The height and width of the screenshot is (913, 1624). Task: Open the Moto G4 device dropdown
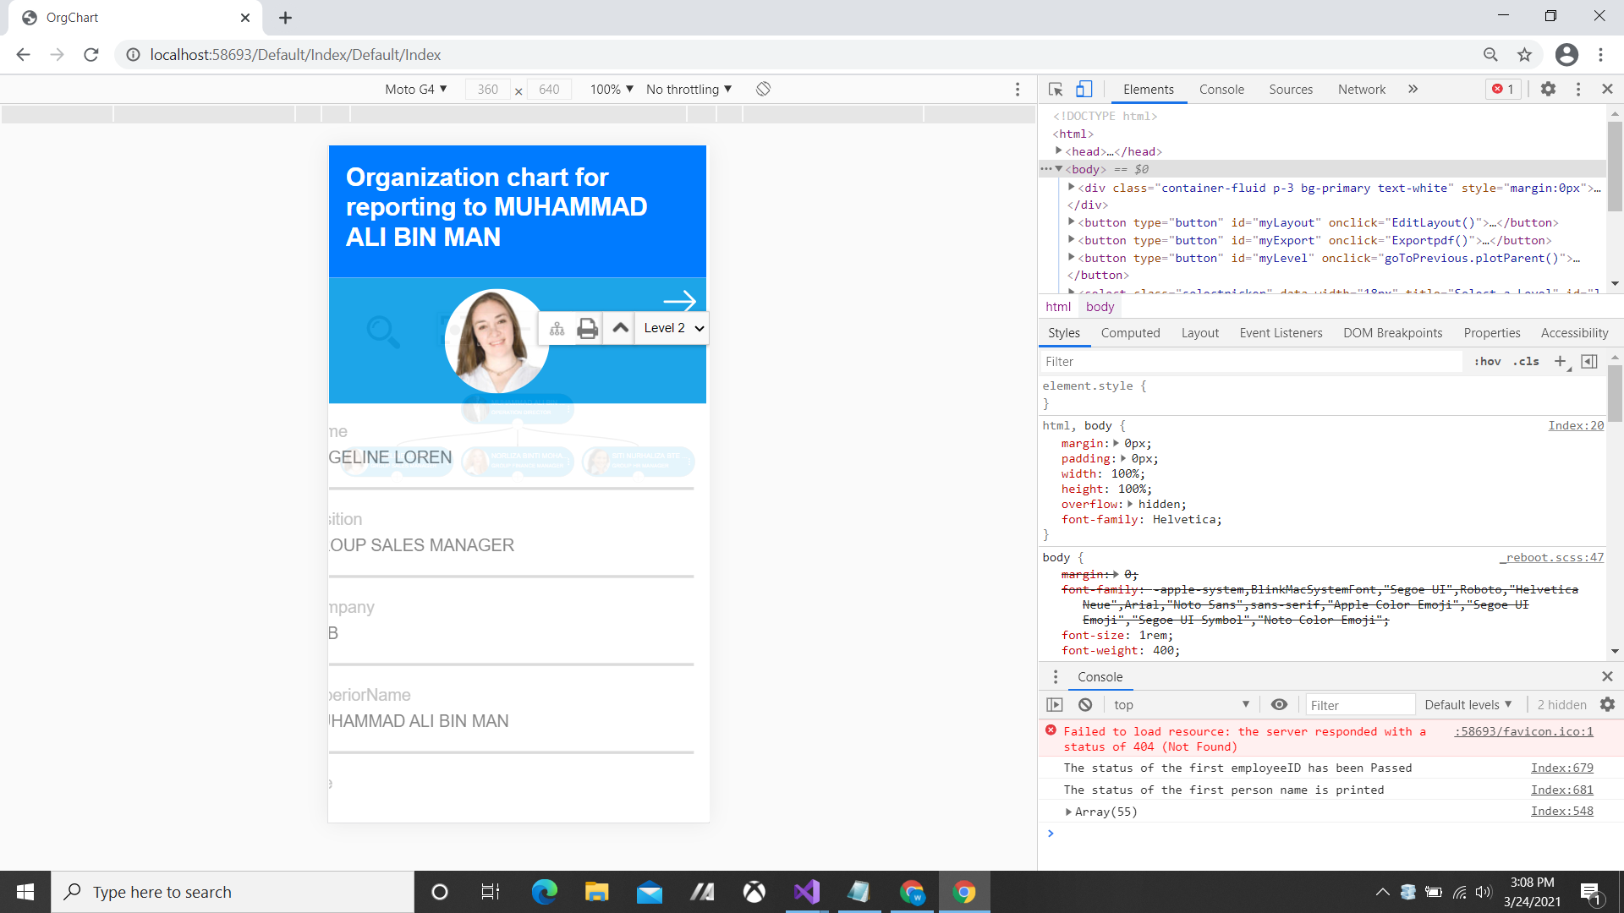(415, 90)
